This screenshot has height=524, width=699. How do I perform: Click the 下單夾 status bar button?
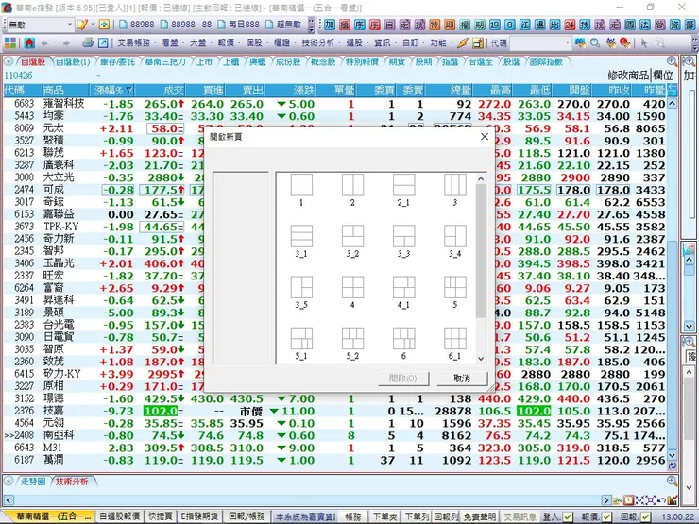[x=384, y=516]
